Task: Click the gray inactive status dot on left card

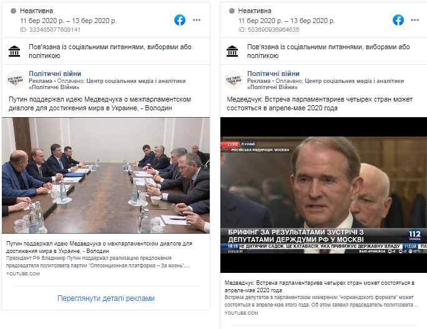Action: click(13, 11)
